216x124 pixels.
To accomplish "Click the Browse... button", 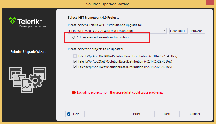I will click(x=197, y=31).
